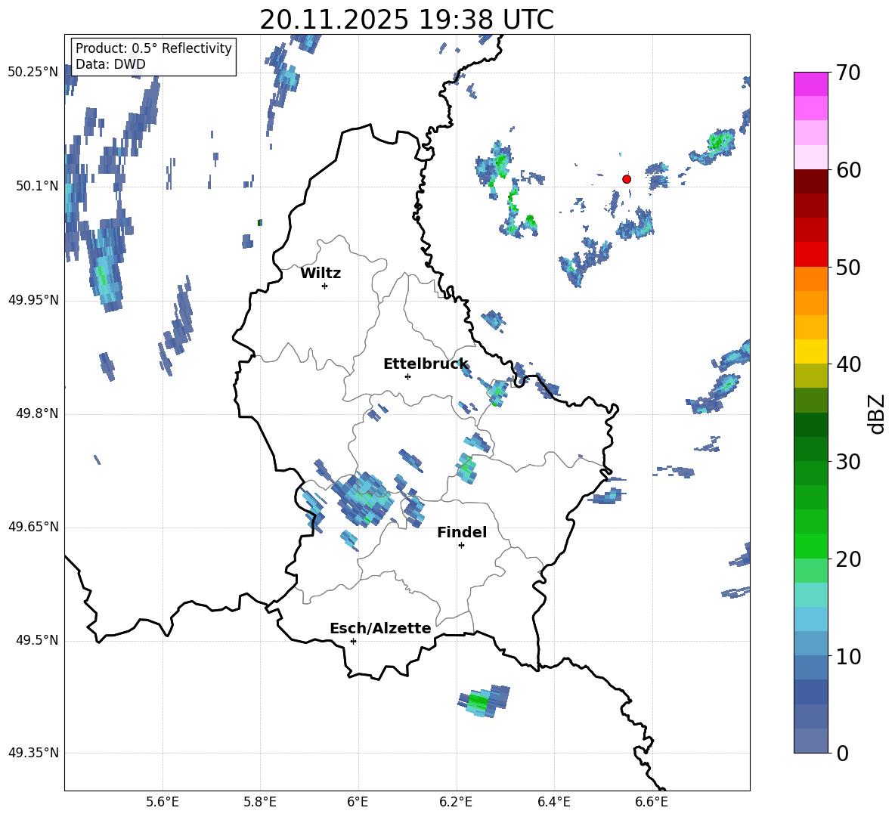The image size is (895, 817).
Task: Click the Findel station cross marker
Action: [x=461, y=545]
